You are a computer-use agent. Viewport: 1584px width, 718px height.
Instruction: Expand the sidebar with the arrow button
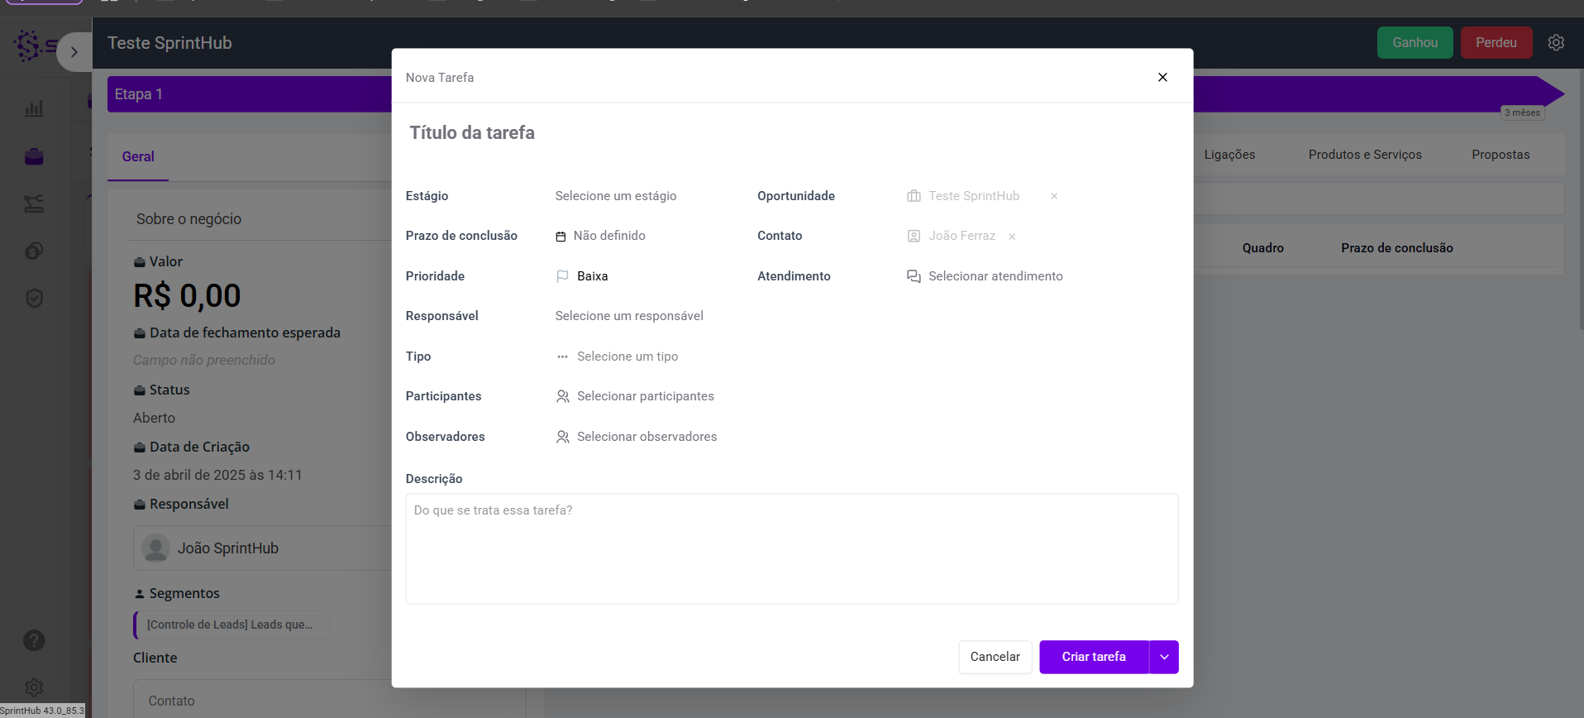click(74, 52)
